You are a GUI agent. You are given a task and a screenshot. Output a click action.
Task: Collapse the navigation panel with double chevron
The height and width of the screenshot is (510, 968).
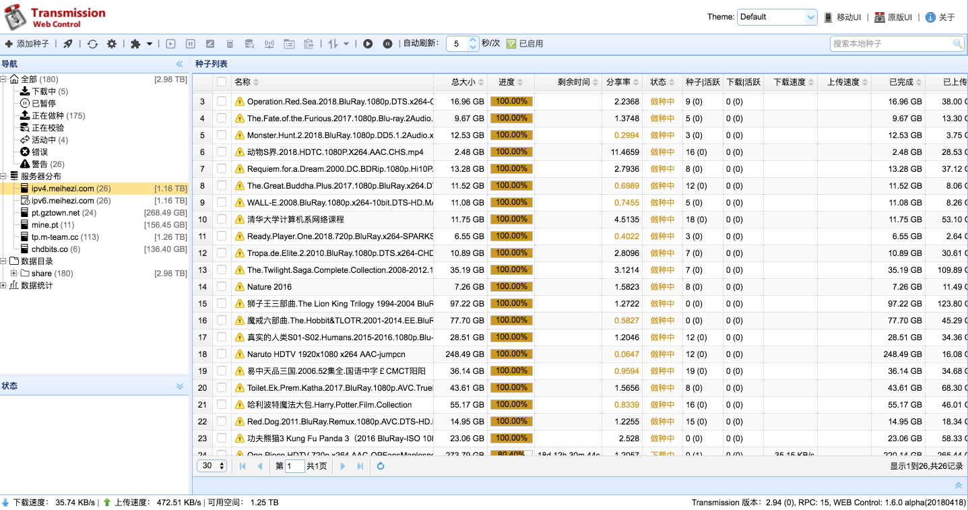tap(179, 64)
